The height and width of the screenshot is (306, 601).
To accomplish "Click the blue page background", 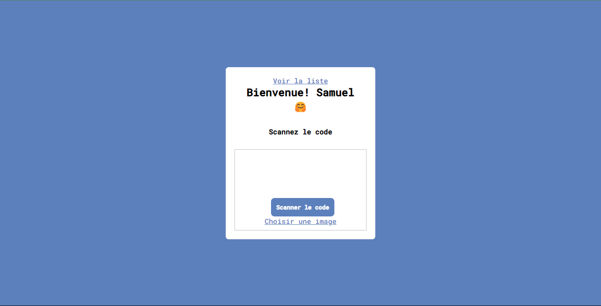I will point(110,154).
